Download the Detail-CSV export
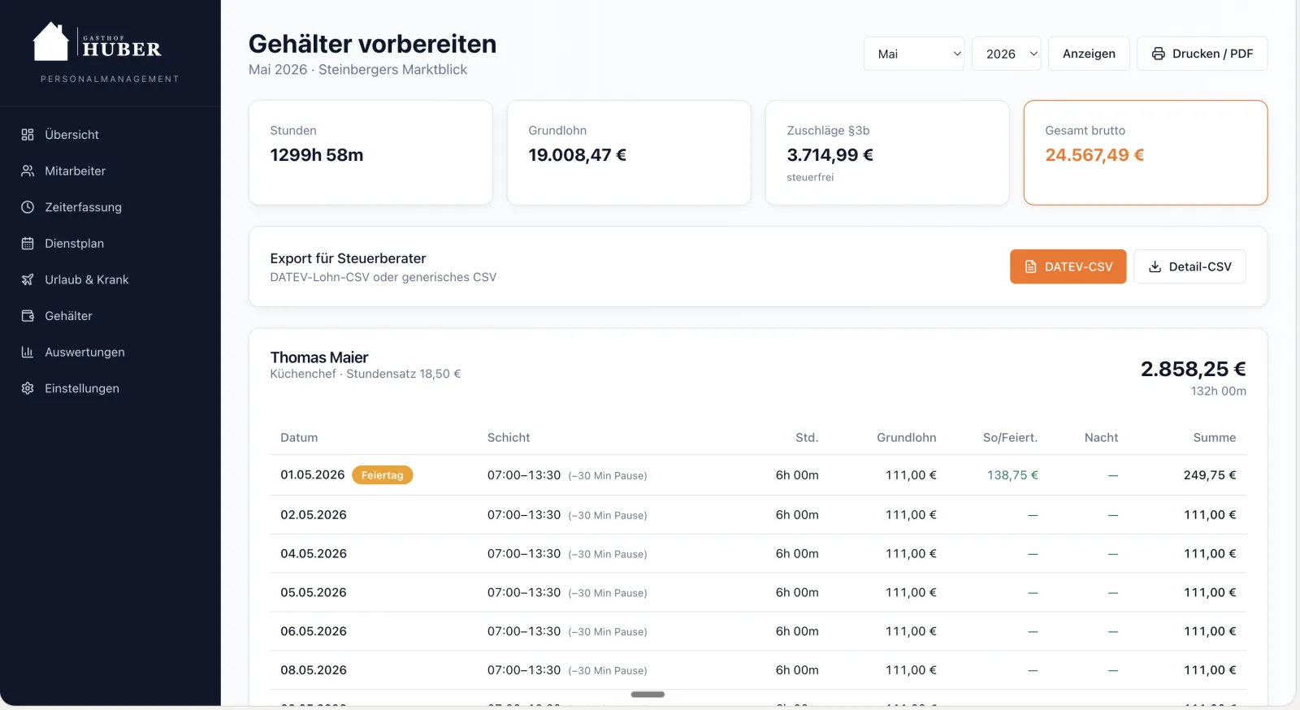 tap(1189, 266)
